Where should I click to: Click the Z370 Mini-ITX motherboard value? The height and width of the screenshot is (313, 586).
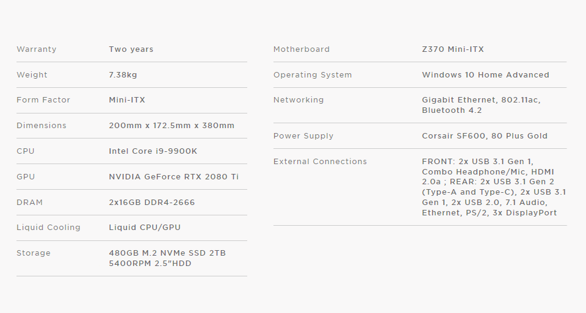pyautogui.click(x=452, y=49)
